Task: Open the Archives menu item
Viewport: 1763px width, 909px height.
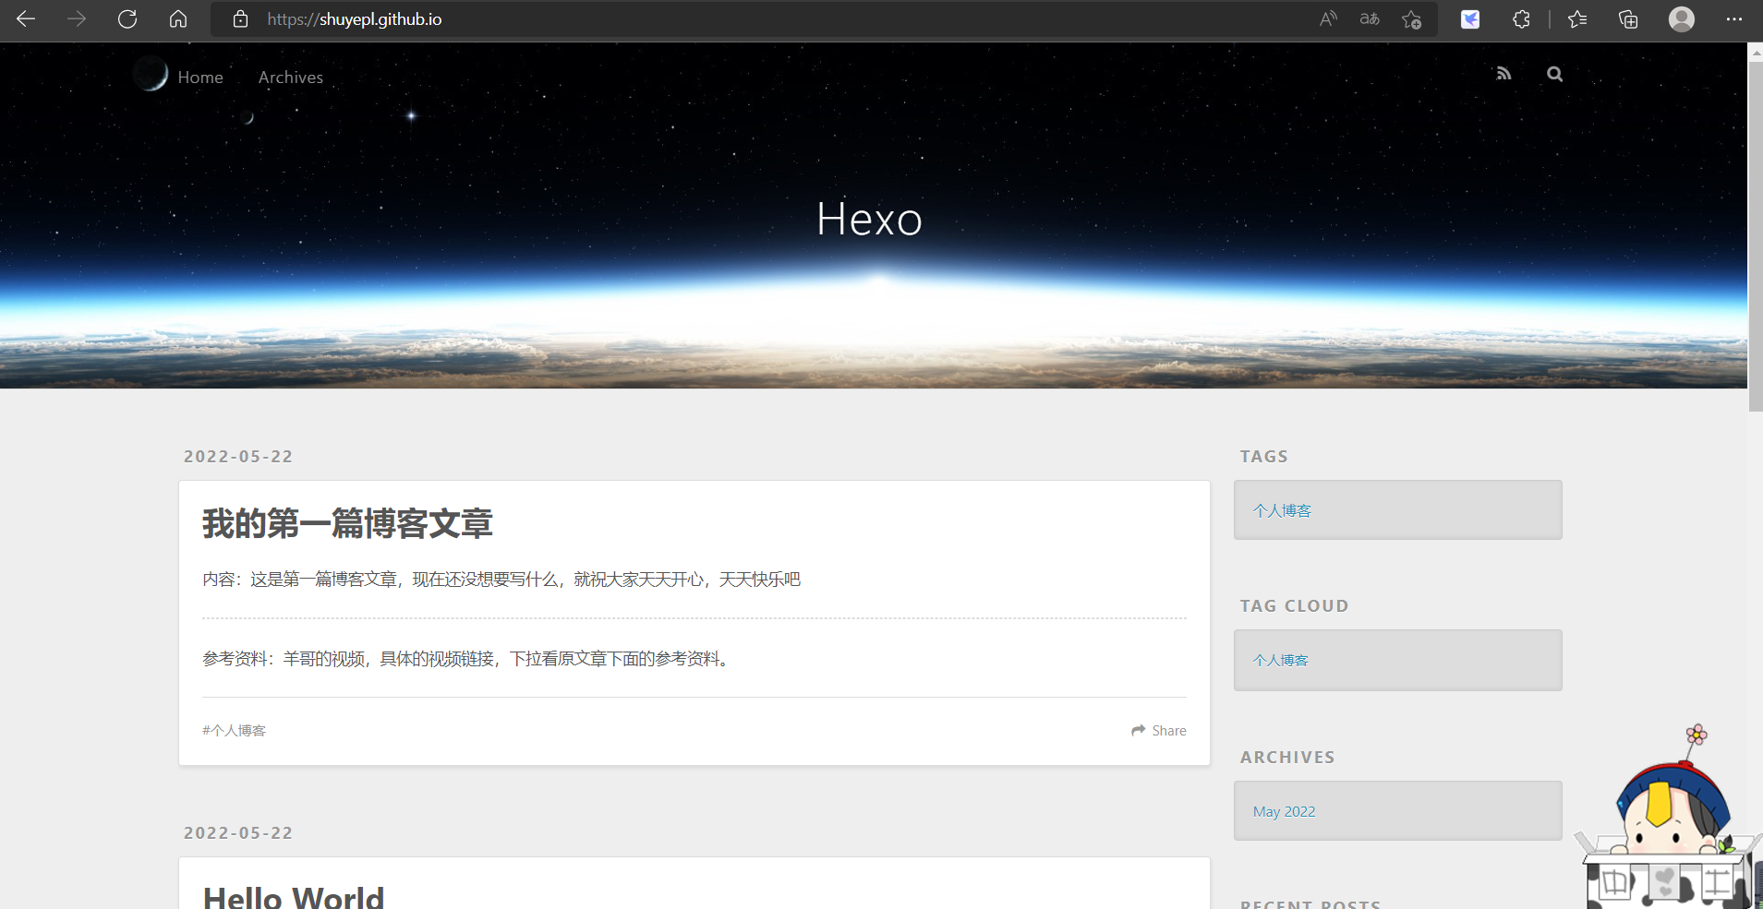Action: 291,78
